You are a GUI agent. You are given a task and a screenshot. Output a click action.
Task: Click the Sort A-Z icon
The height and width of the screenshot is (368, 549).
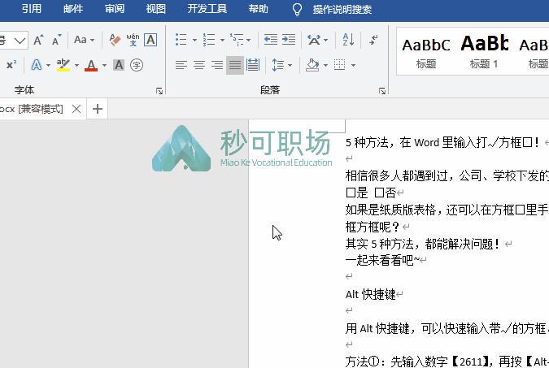(x=348, y=40)
